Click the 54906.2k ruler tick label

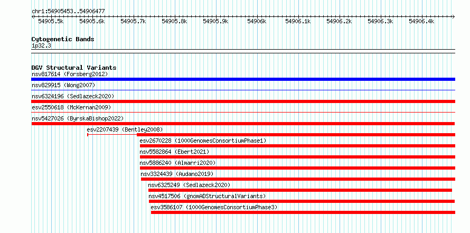coord(339,21)
